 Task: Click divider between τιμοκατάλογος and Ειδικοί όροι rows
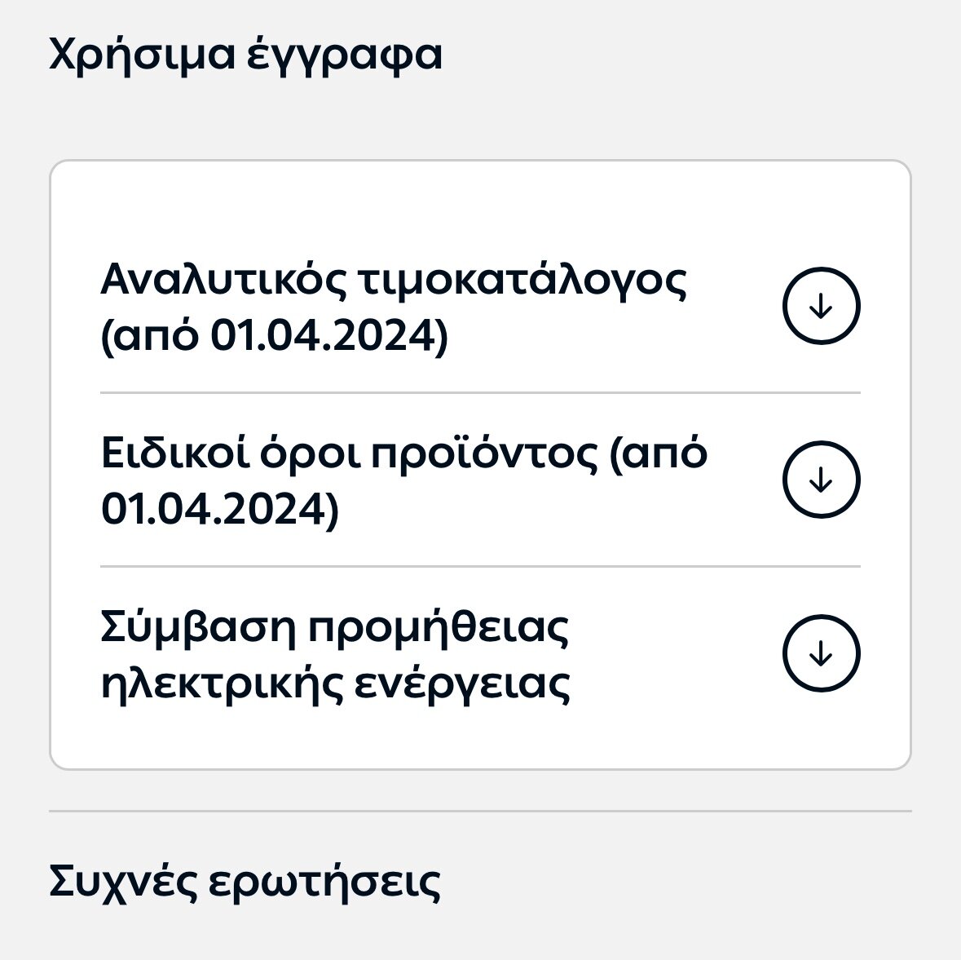click(481, 392)
